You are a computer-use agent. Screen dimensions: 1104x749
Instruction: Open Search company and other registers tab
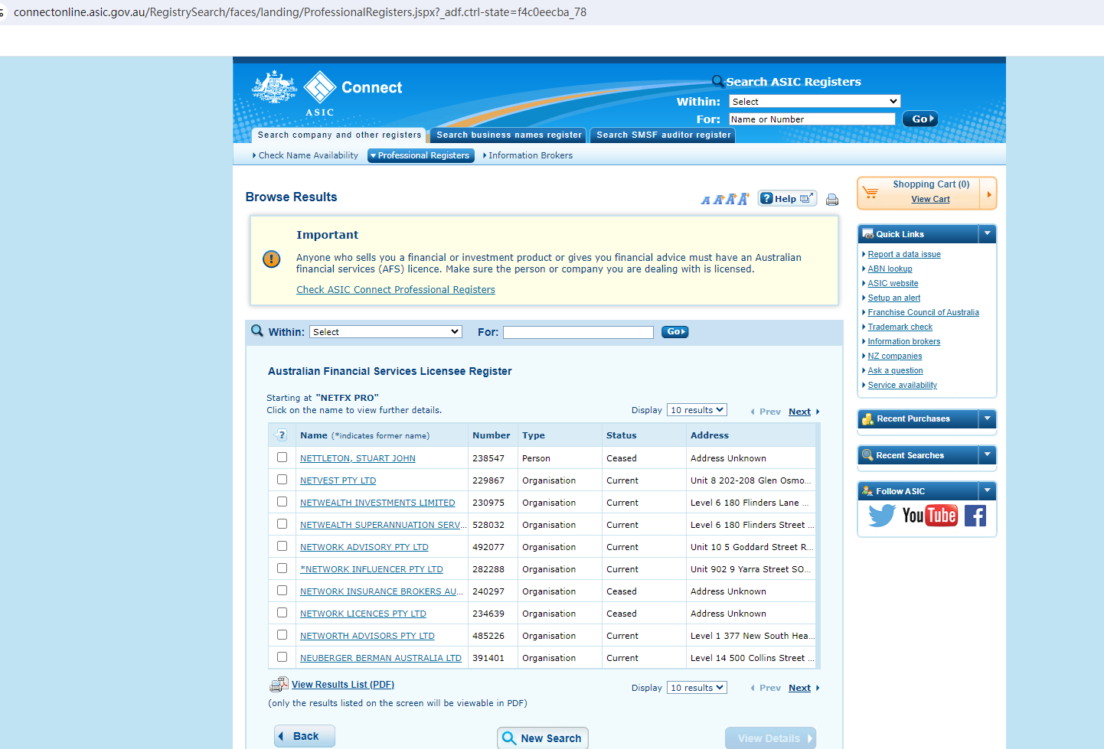(x=339, y=135)
